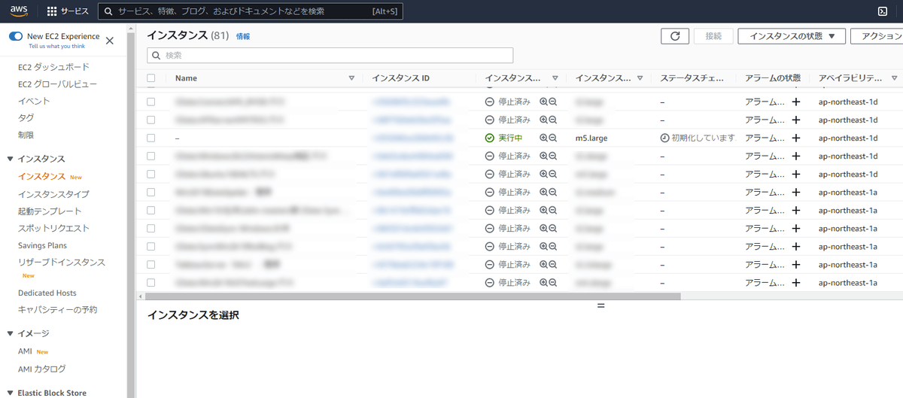This screenshot has width=903, height=398.
Task: Refresh the instances list
Action: [675, 36]
